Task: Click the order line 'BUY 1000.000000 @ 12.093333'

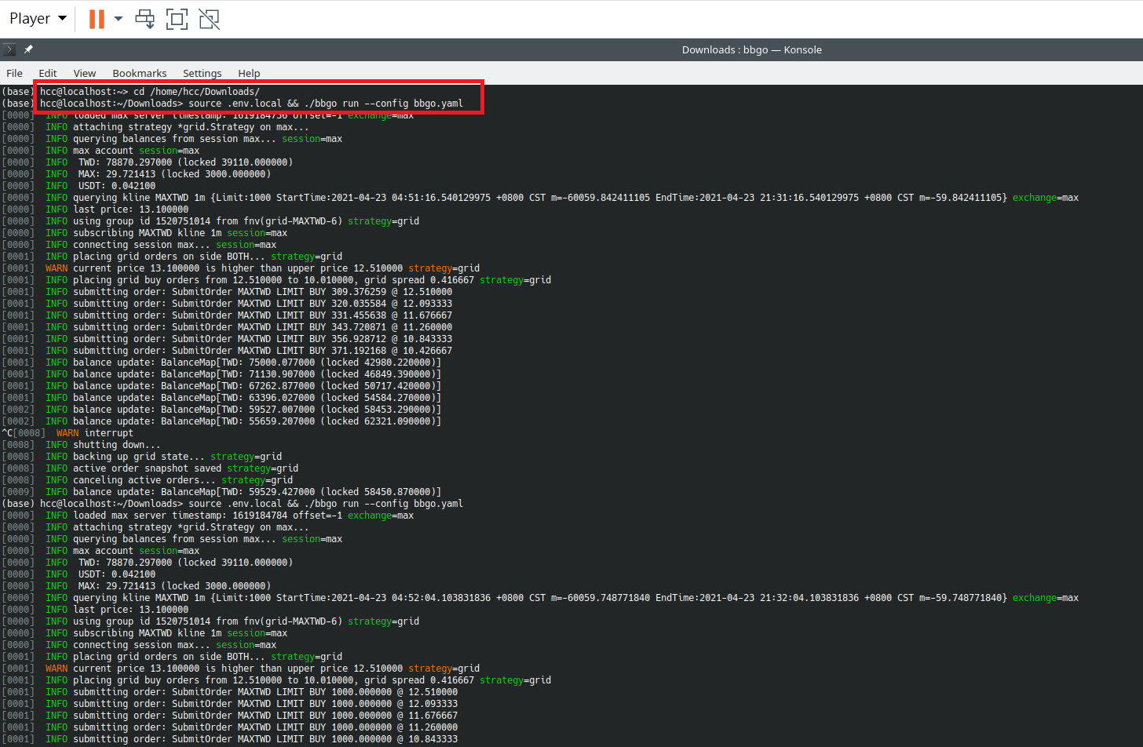Action: coord(230,704)
